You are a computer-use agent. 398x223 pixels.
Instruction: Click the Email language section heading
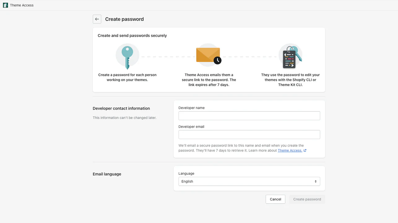[107, 174]
